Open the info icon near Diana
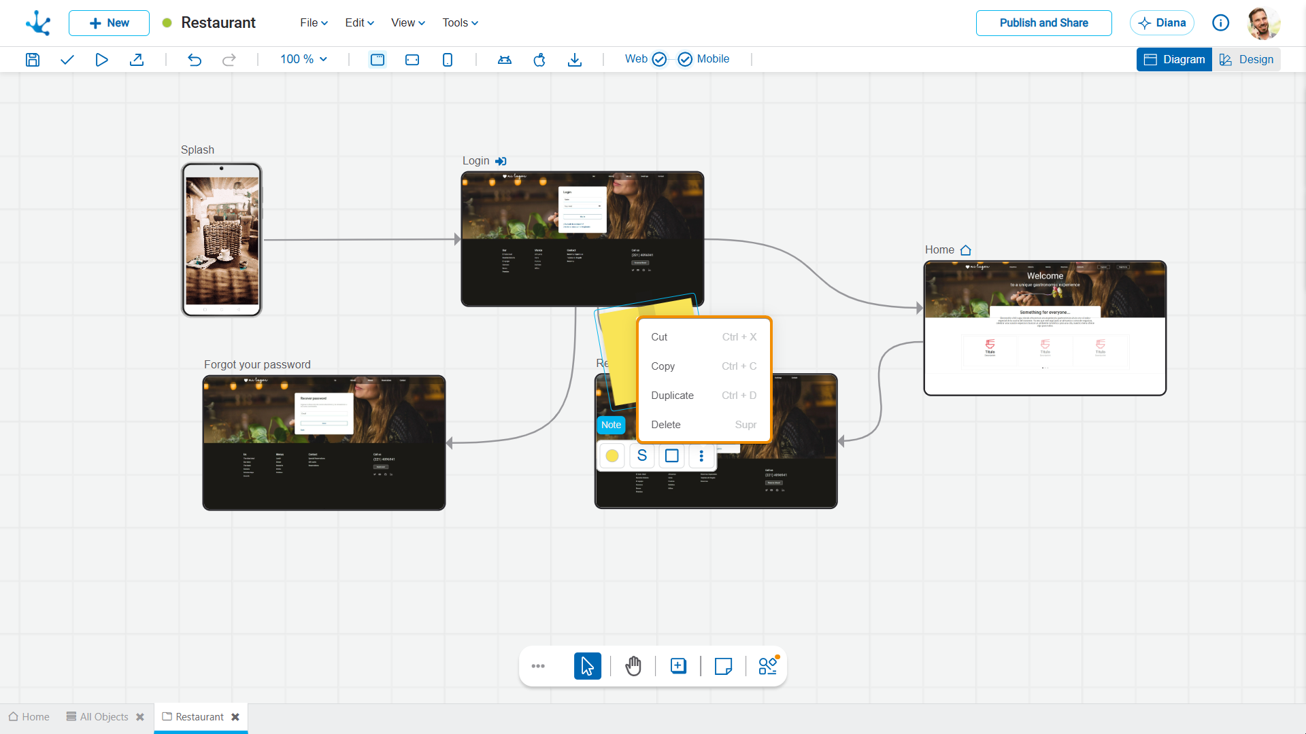The image size is (1306, 734). click(1221, 23)
